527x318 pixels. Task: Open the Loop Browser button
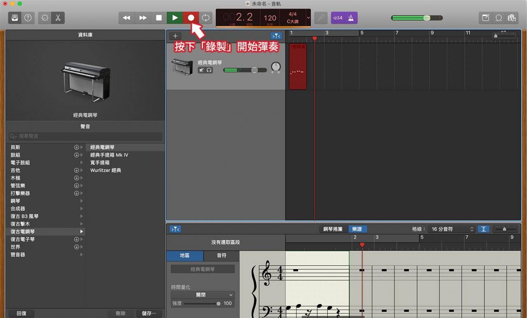click(499, 18)
